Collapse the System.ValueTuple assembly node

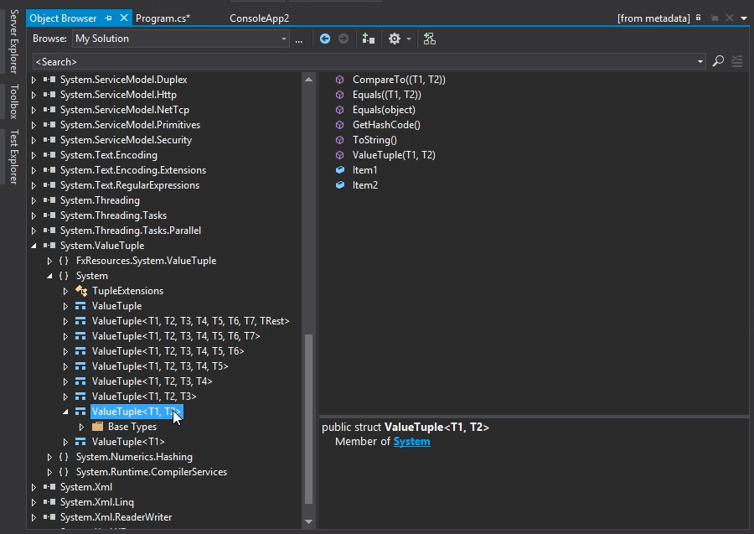(34, 246)
